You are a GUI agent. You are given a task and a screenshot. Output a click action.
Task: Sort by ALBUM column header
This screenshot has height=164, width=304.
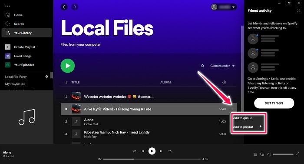pos(165,82)
